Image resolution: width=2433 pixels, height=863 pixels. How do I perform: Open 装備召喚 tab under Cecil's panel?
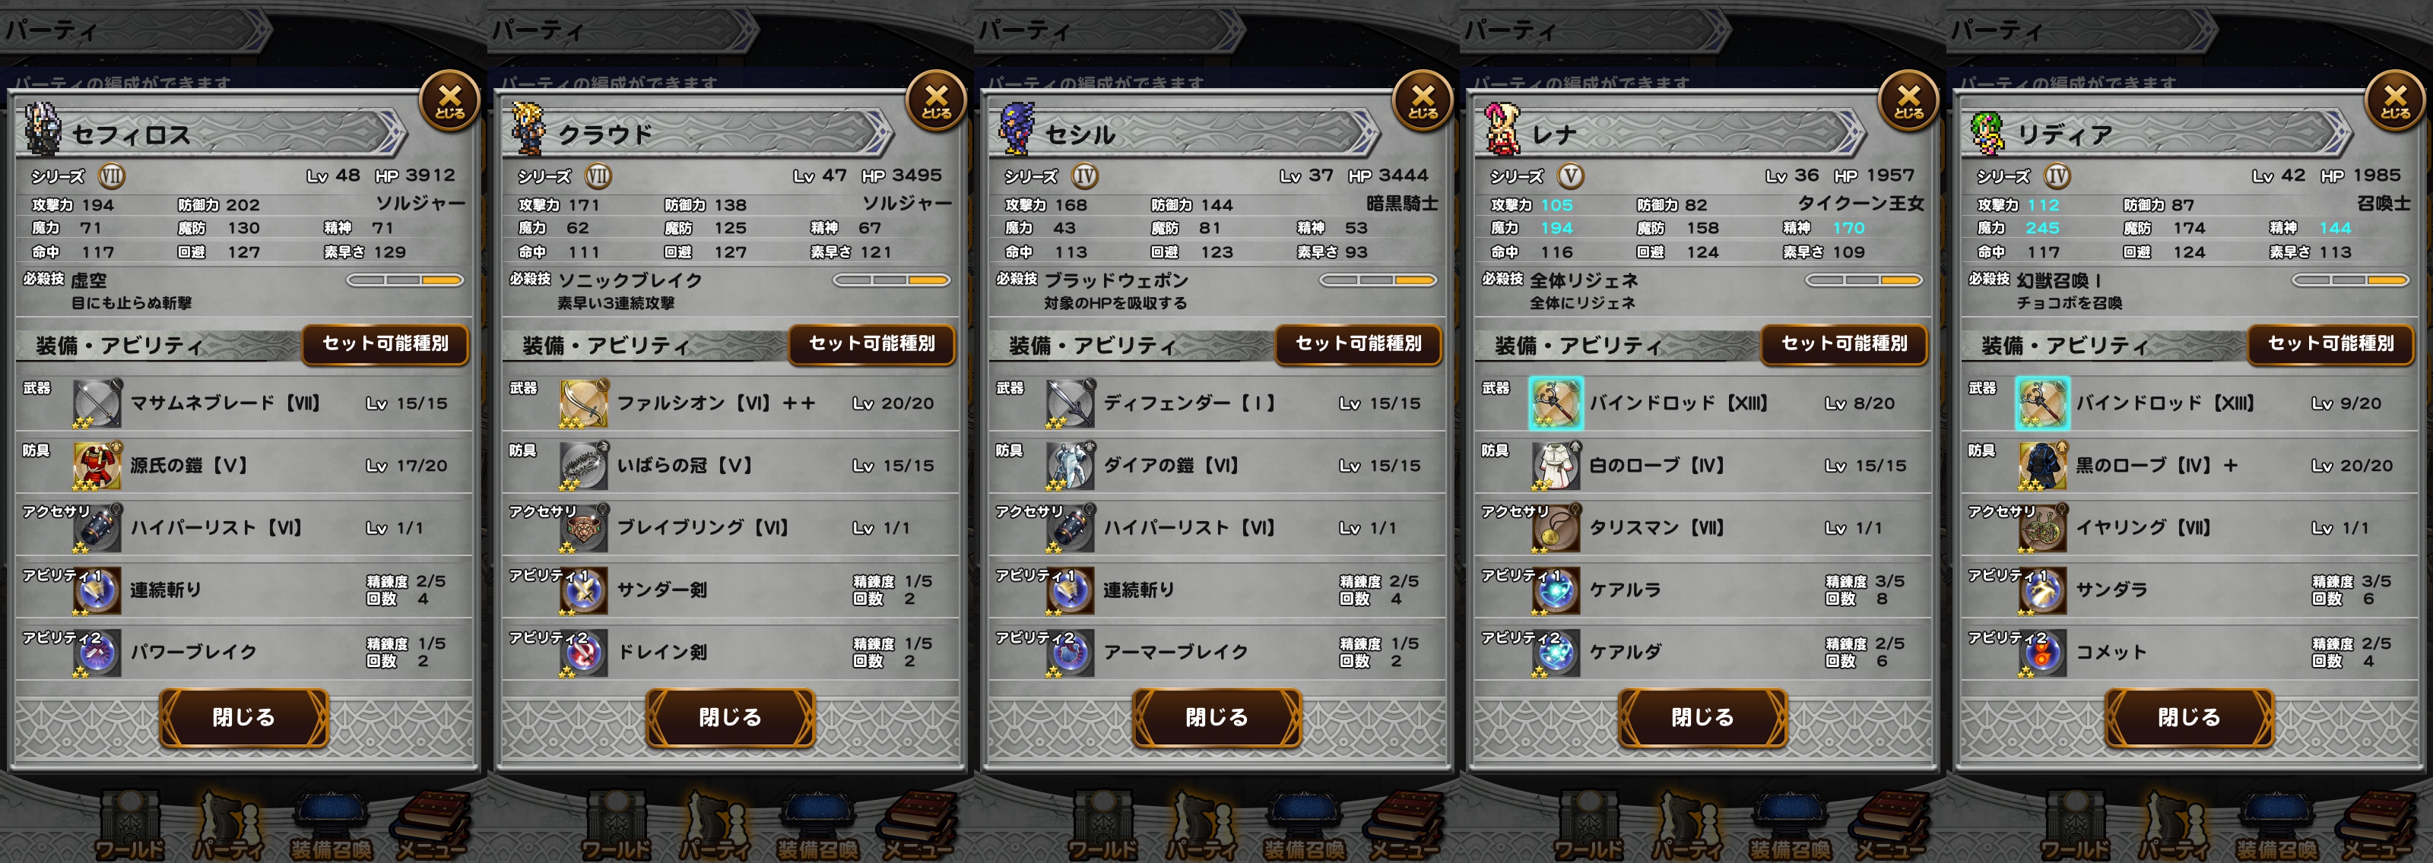[x=1303, y=825]
